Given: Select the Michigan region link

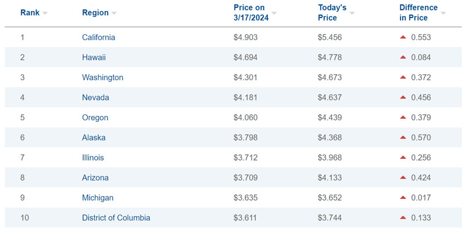Looking at the screenshot, I should click(x=98, y=198).
